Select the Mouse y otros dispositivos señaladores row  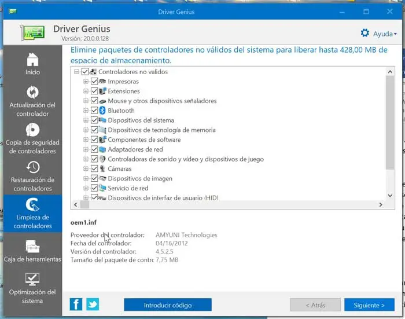[x=162, y=101]
